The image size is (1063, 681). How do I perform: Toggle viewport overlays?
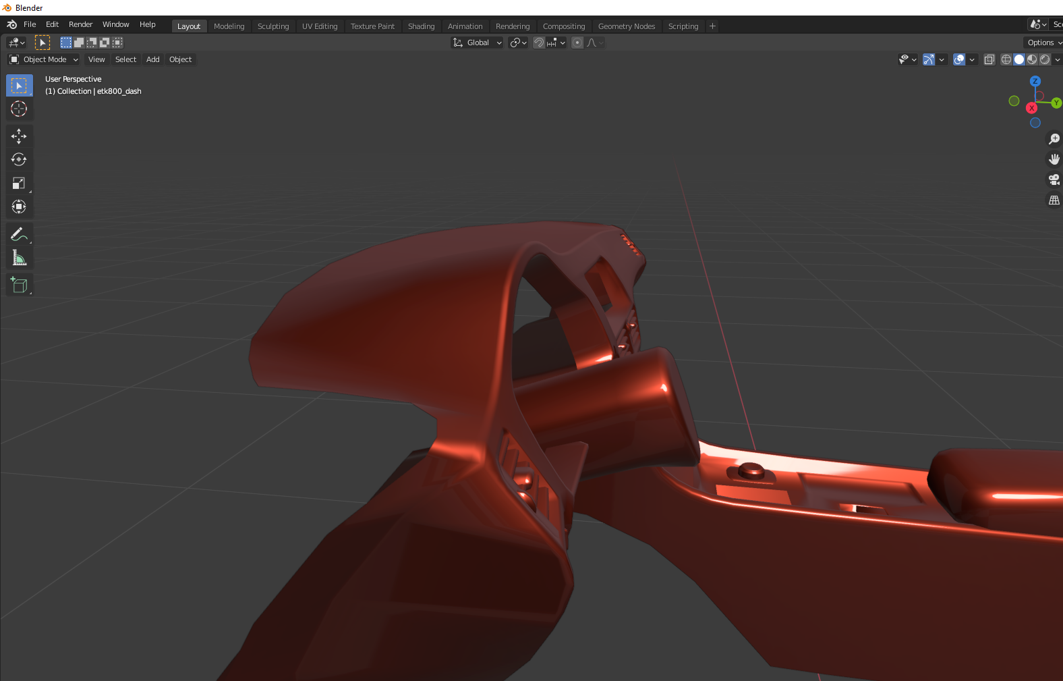click(959, 59)
